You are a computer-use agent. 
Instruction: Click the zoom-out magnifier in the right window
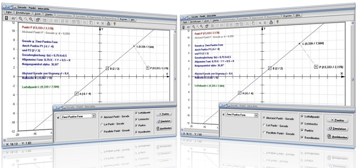coord(201,26)
